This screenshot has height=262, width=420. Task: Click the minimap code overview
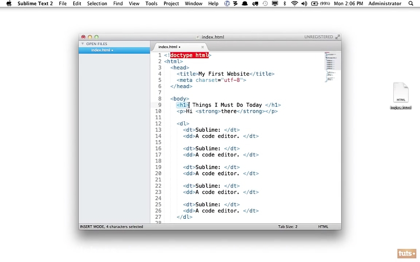pos(331,67)
